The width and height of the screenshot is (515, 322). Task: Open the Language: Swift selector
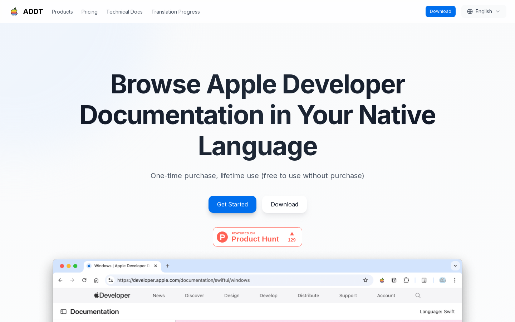pyautogui.click(x=437, y=312)
